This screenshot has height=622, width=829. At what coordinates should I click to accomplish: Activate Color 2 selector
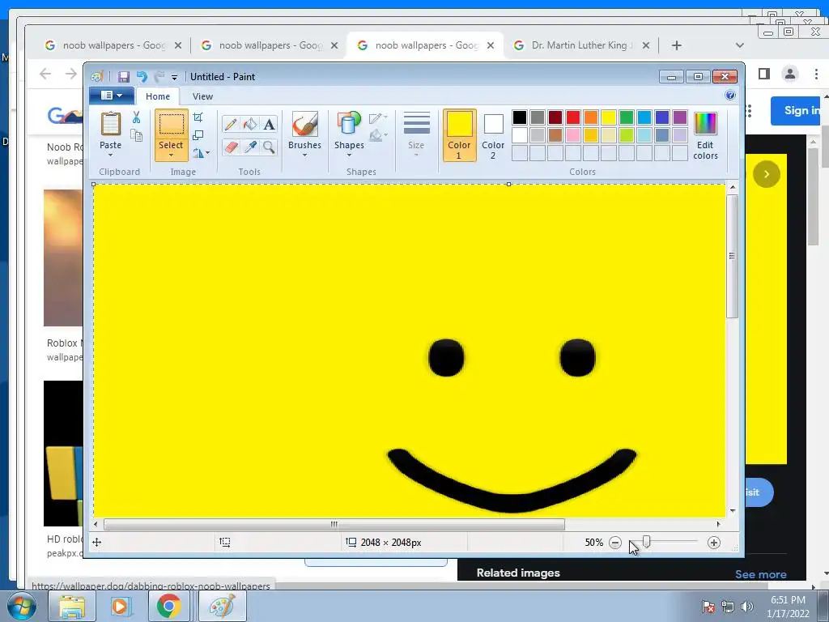click(493, 135)
